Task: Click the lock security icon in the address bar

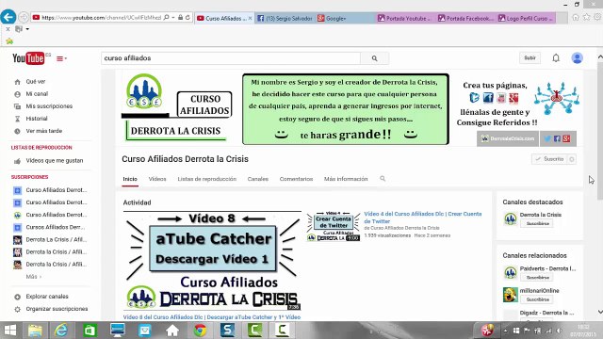Action: tap(180, 17)
